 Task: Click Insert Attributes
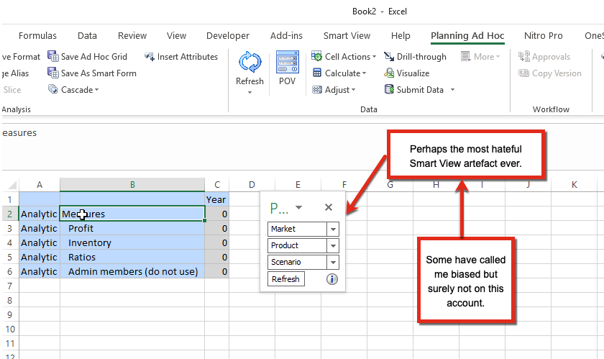(181, 57)
